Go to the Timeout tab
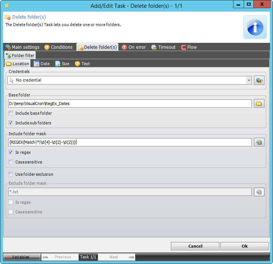273x264 pixels. 163,47
